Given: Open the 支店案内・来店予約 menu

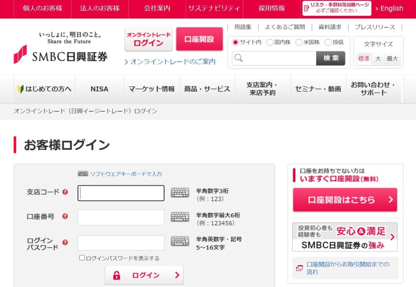Looking at the screenshot, I should click(x=263, y=89).
